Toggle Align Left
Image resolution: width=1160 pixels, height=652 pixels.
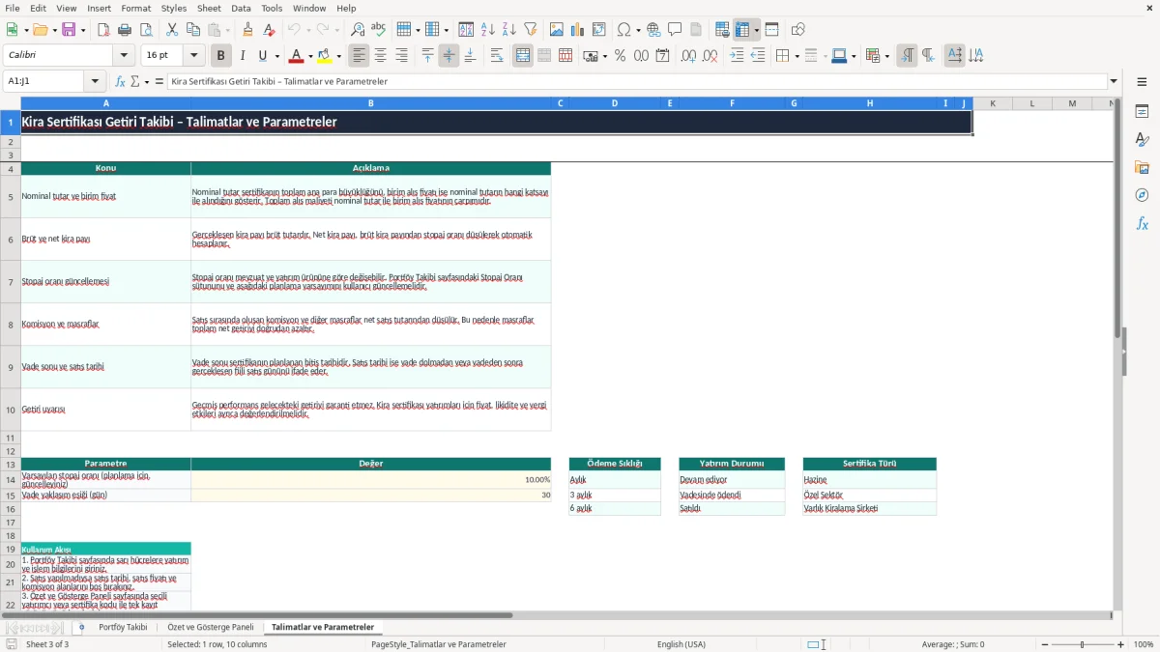[359, 56]
